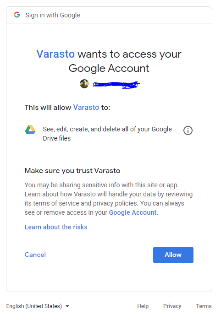
Task: Click the "Make sure you trust Varasto" heading
Action: pos(72,171)
